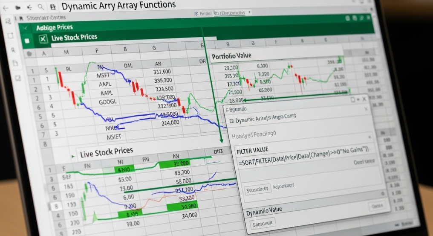Click the first icon in the green header's right group

(347, 18)
